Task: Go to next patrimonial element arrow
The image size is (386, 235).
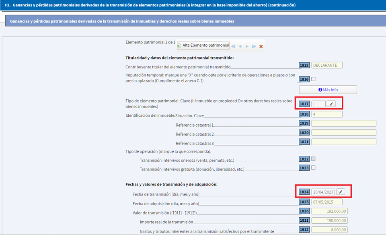Action: click(247, 46)
